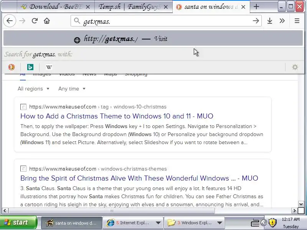Click the forward navigation arrow

tap(22, 21)
